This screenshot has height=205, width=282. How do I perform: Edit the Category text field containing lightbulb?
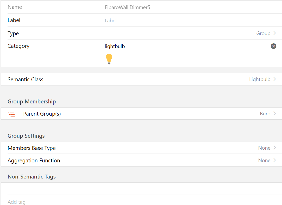(x=182, y=47)
